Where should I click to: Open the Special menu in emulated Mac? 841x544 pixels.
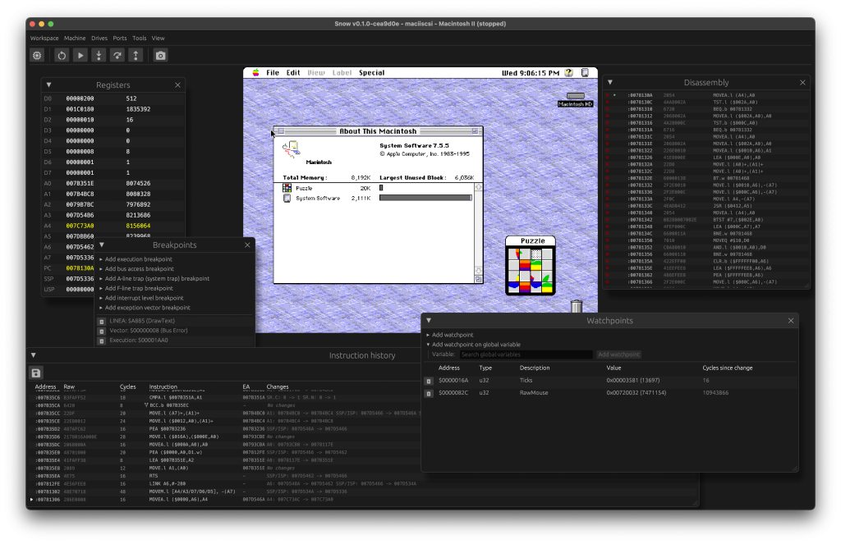[x=371, y=72]
